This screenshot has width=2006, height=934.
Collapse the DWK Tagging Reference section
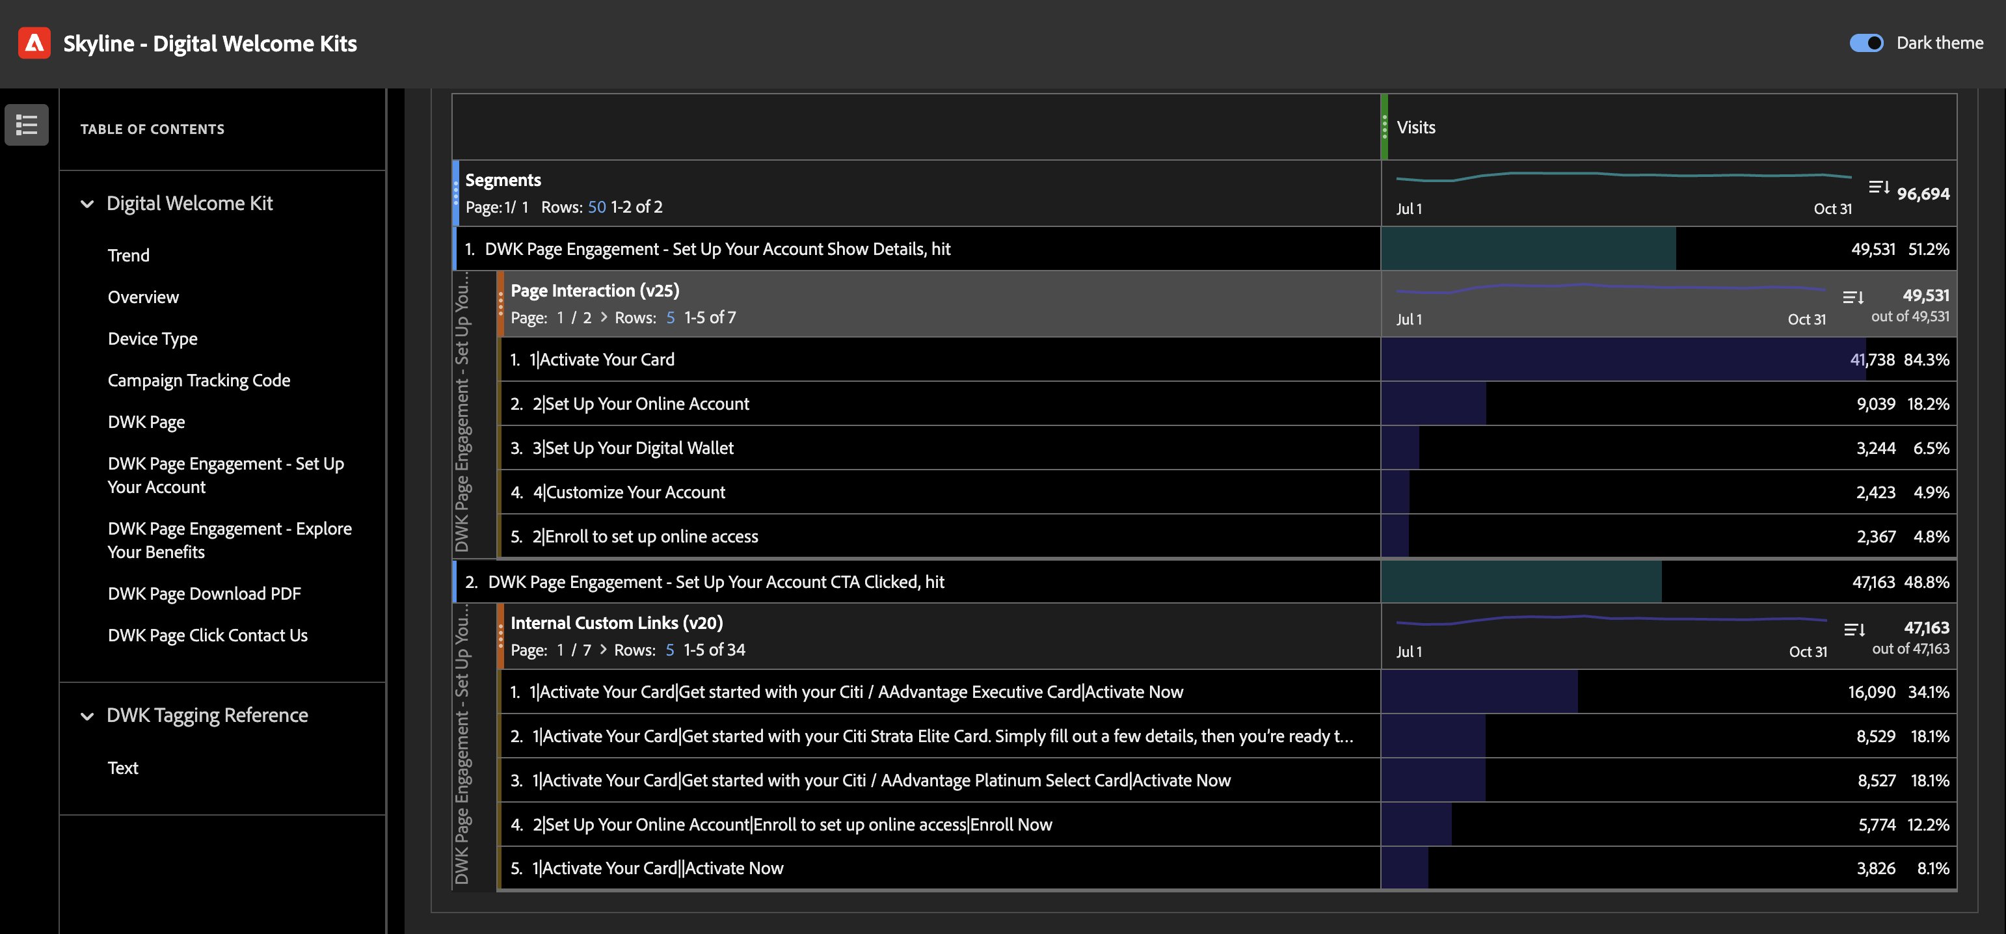point(87,716)
